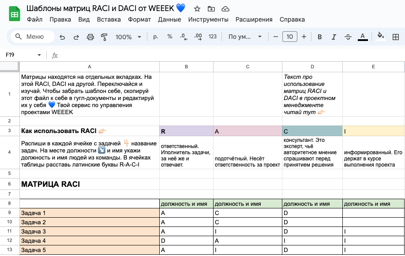Decrease font size with minus button

(276, 37)
